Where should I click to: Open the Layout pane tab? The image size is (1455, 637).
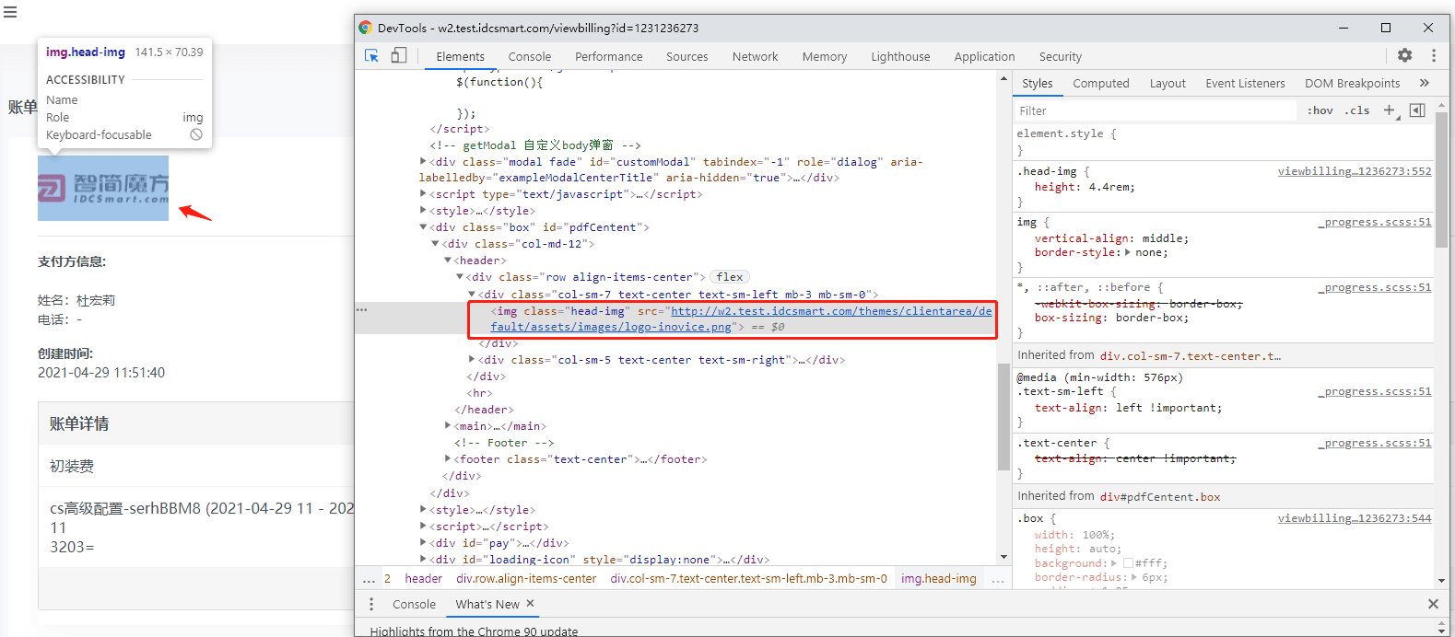(x=1168, y=83)
